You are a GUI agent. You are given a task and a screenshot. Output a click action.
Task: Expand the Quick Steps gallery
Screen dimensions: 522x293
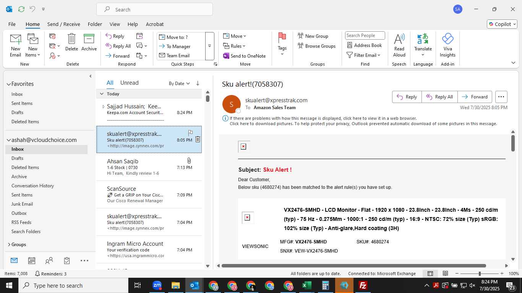click(209, 46)
